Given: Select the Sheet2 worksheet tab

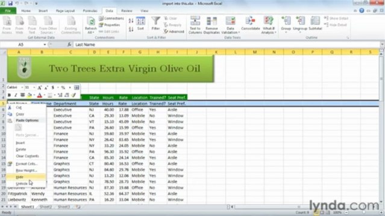Looking at the screenshot, I should 46,207.
